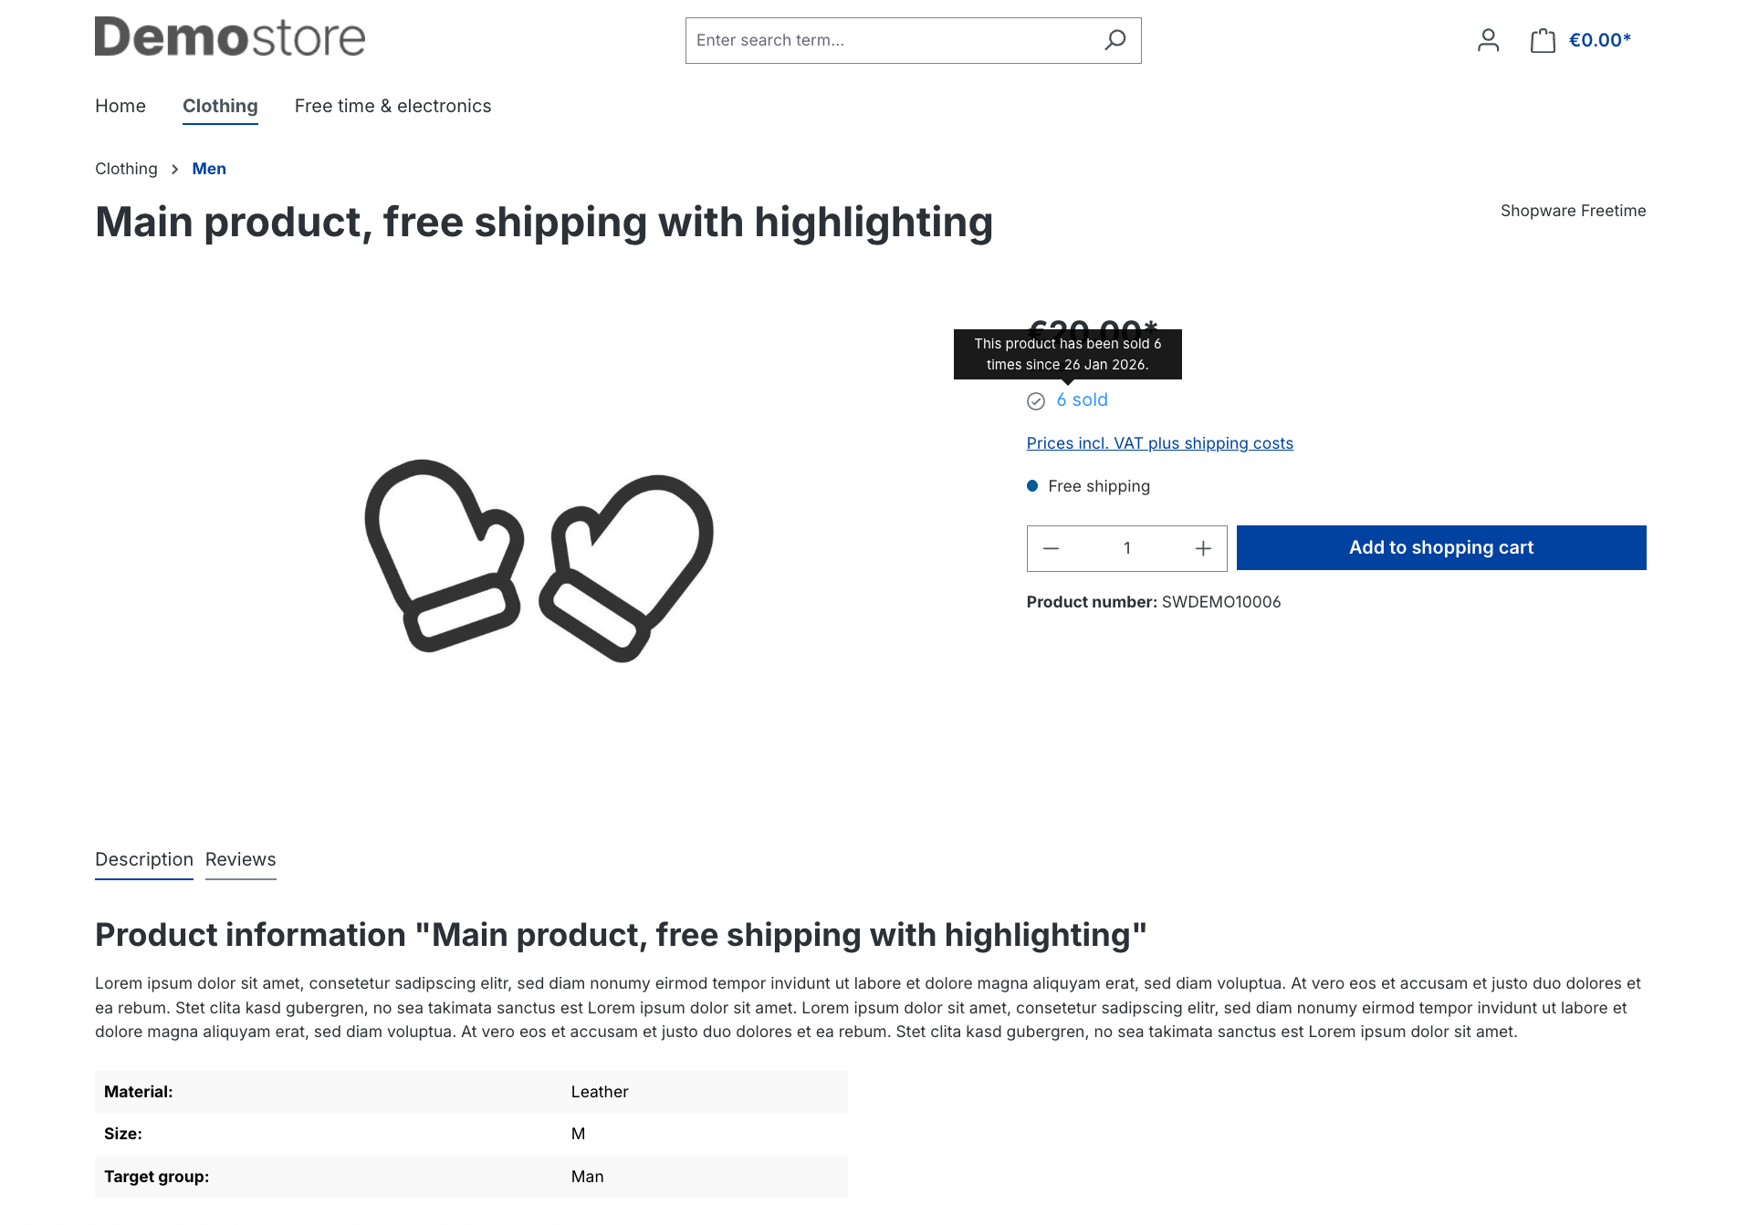Click the minus quantity button
1758x1225 pixels.
pos(1051,548)
